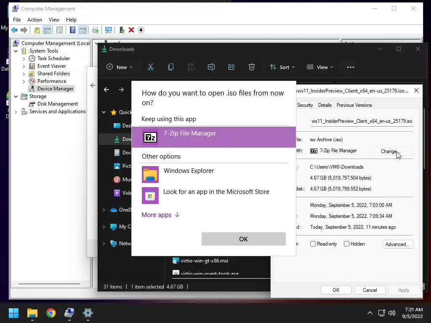Open the Windows Start button

pos(13,313)
